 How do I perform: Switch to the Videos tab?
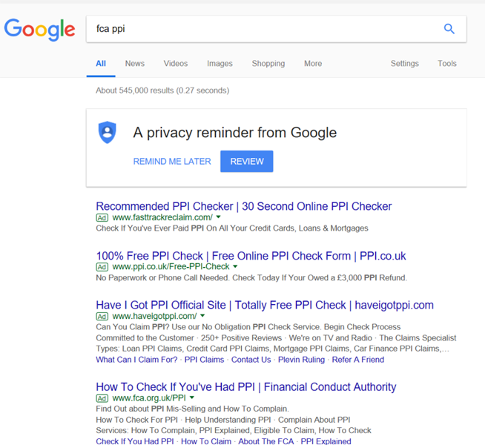(x=176, y=64)
